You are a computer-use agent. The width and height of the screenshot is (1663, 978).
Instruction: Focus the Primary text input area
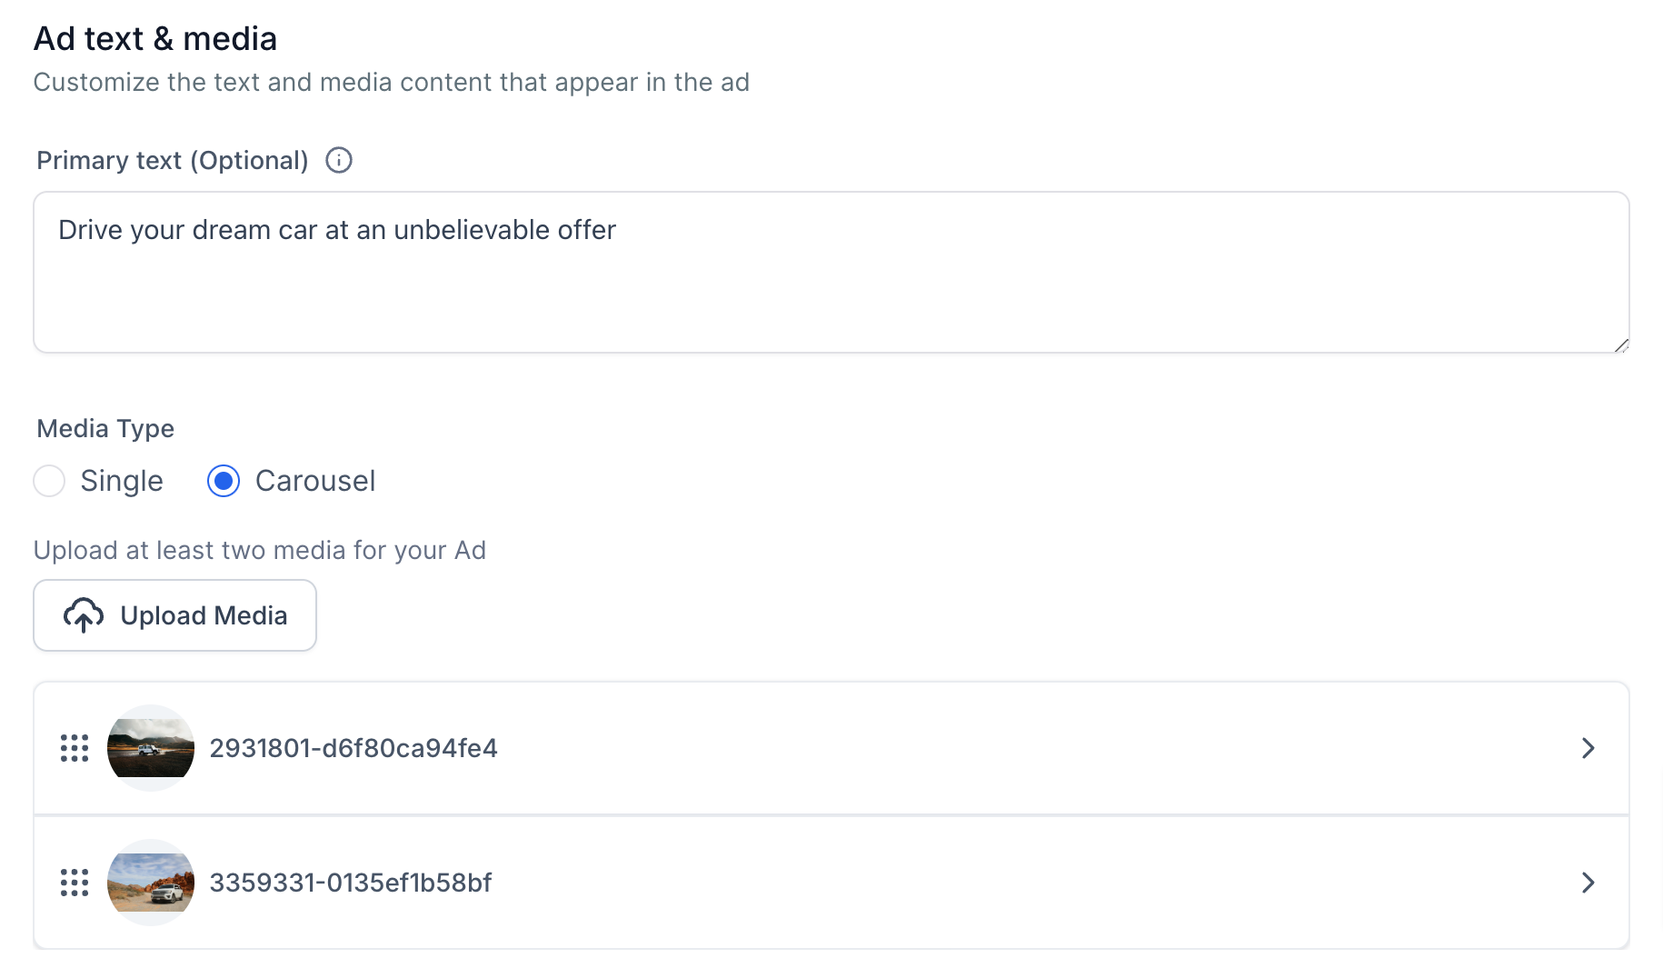tap(831, 272)
